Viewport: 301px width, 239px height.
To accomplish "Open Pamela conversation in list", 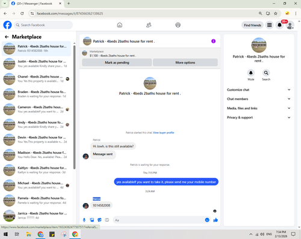I will (36, 201).
